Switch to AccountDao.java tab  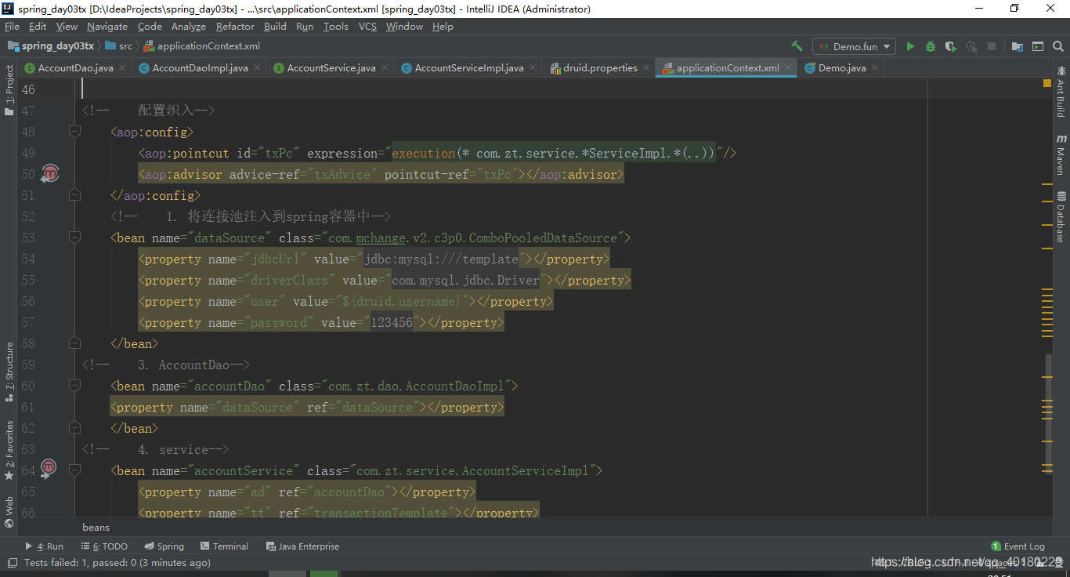(75, 68)
